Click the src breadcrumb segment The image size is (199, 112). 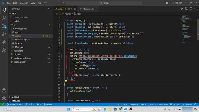57,14
